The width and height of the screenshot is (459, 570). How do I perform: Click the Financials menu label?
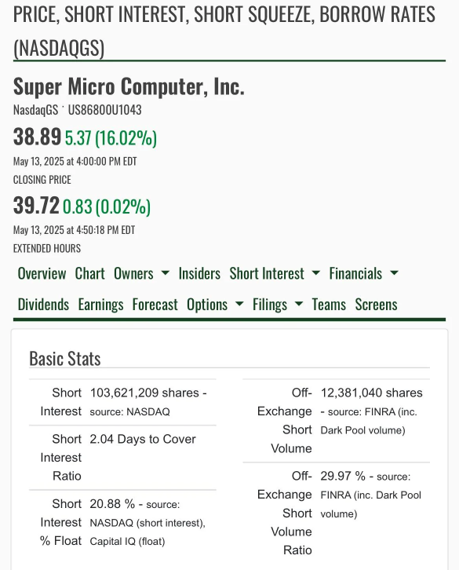coord(355,273)
